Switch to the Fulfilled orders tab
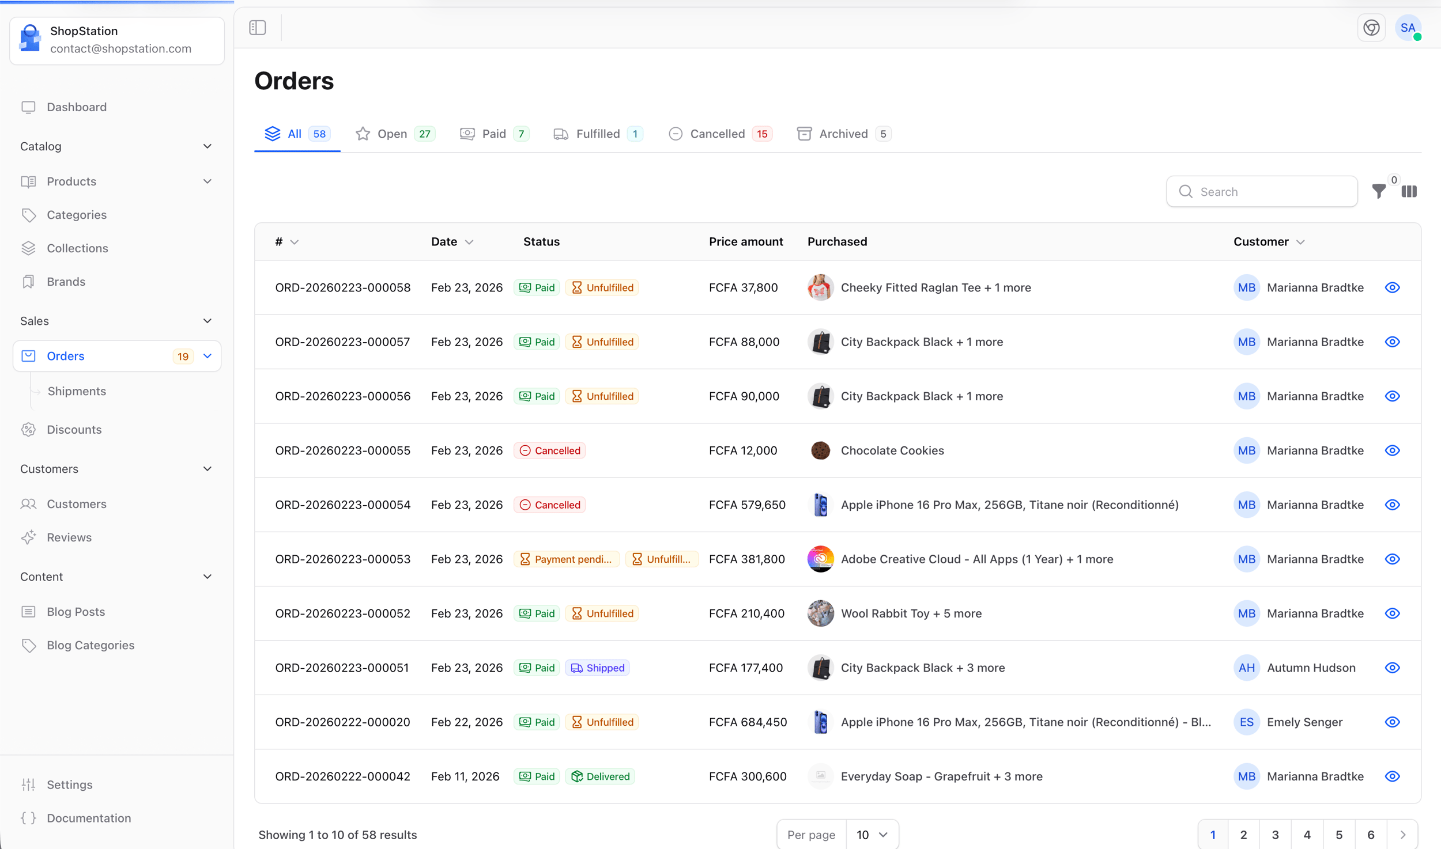1441x849 pixels. click(x=598, y=134)
